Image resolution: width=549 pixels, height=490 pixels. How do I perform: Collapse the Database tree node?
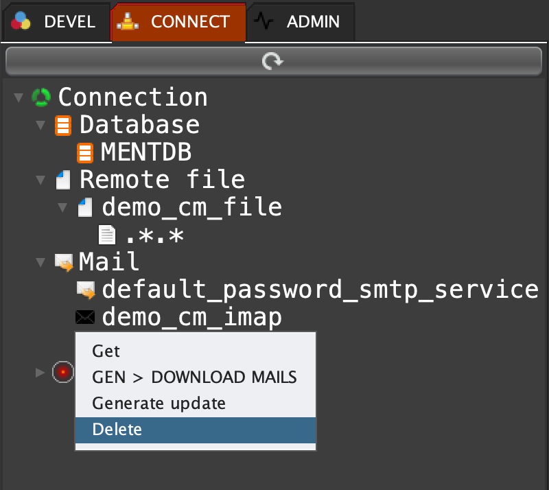click(40, 126)
